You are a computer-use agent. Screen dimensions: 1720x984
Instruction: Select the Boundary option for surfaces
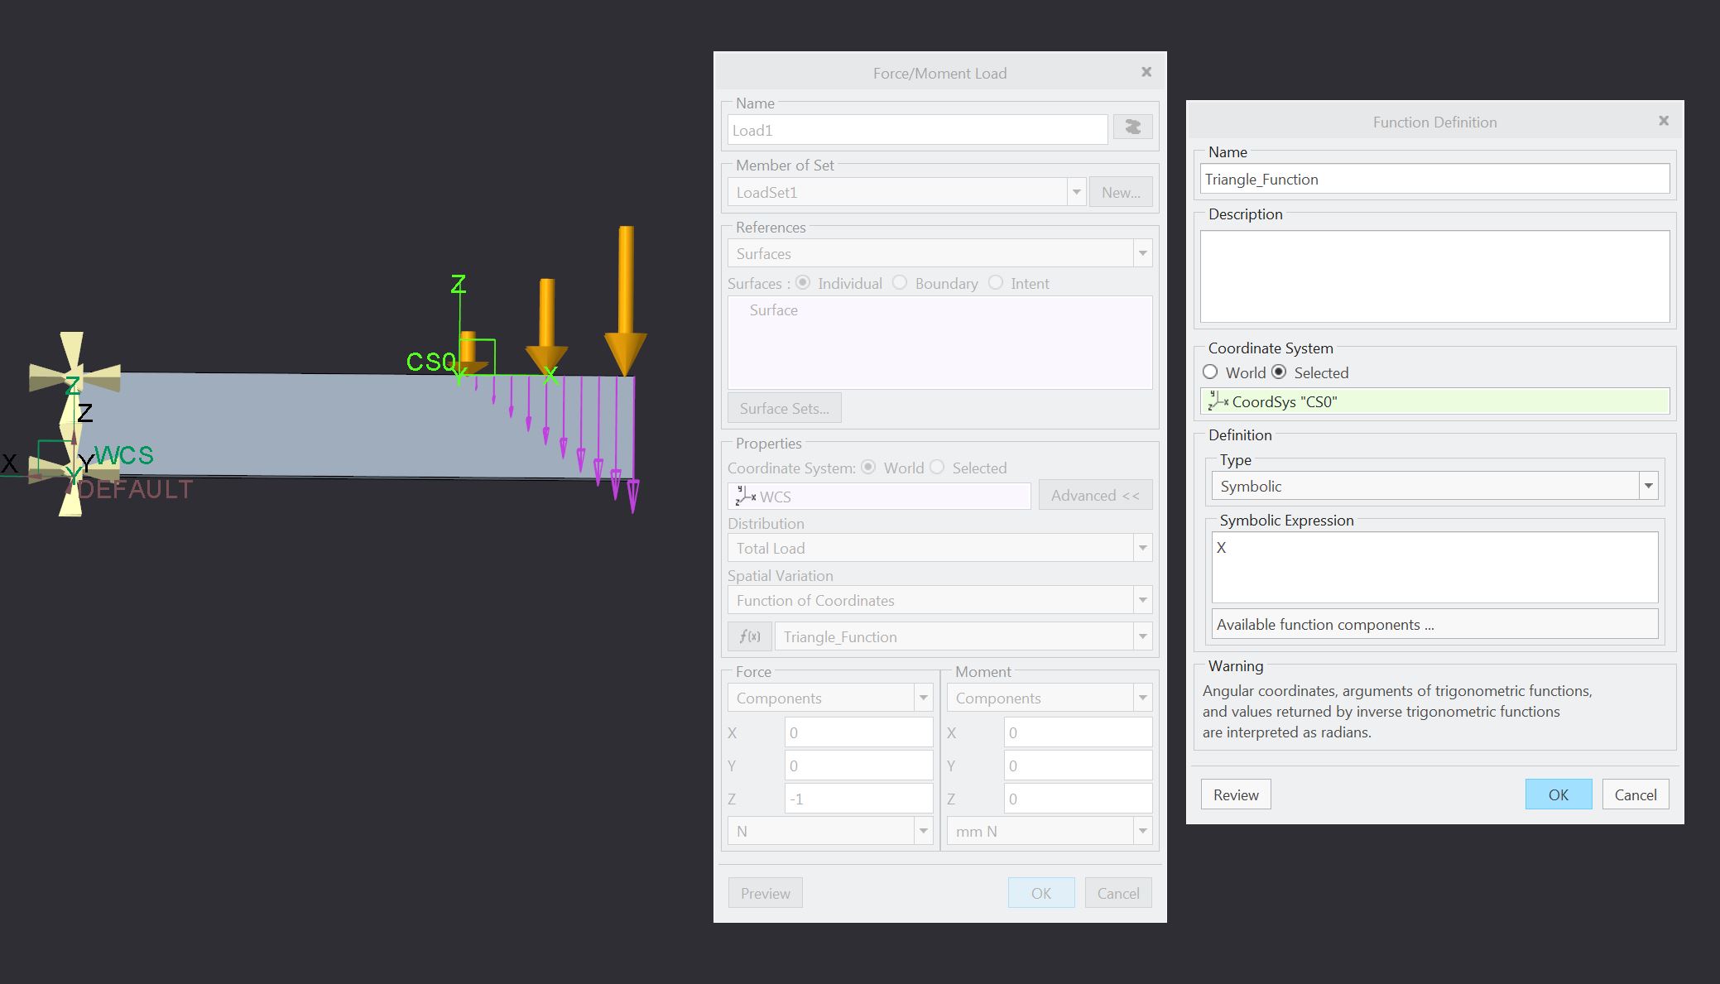pyautogui.click(x=900, y=283)
